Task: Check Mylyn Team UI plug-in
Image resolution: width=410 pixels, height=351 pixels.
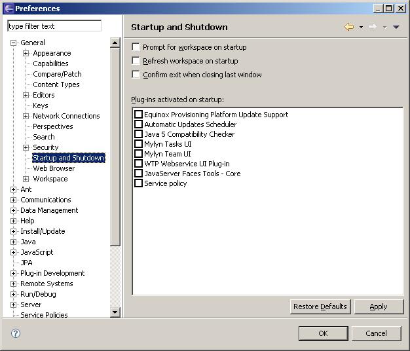Action: tap(138, 154)
